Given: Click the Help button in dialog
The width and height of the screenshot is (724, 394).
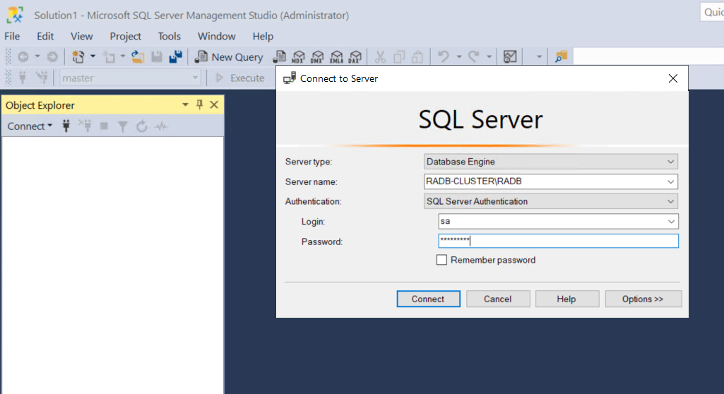Looking at the screenshot, I should click(x=567, y=299).
